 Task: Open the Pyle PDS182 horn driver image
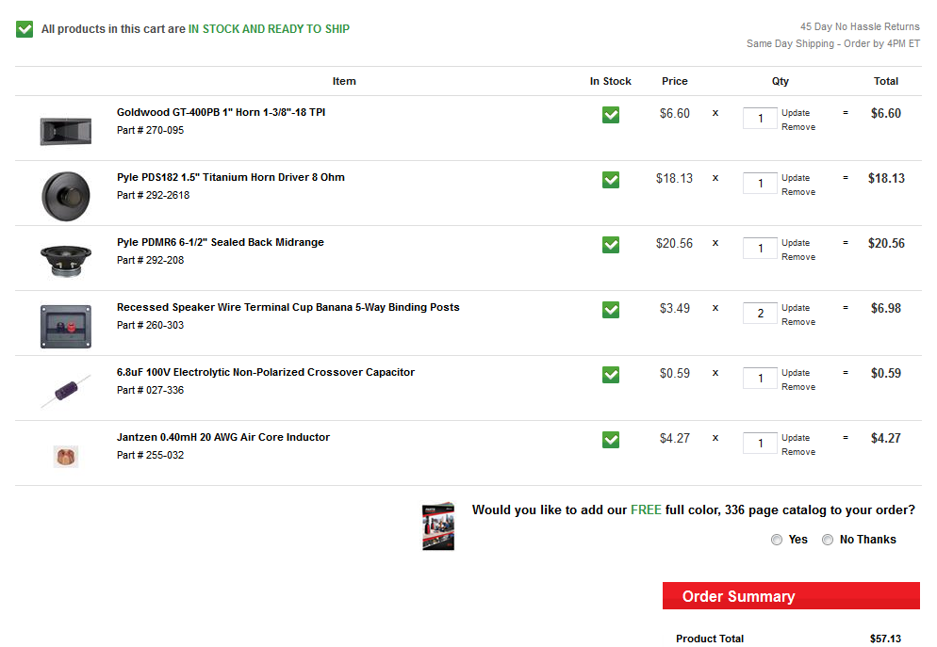click(x=66, y=197)
